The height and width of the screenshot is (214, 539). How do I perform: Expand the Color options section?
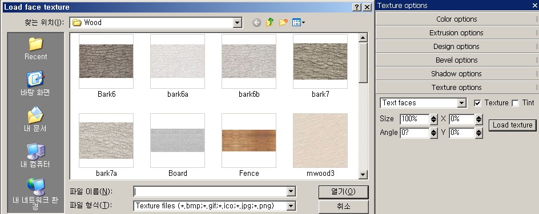click(457, 19)
